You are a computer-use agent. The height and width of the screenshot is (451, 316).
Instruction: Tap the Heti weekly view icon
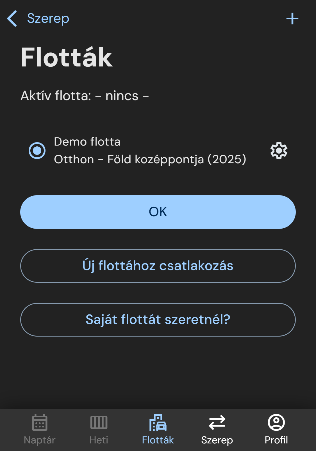[x=99, y=422]
